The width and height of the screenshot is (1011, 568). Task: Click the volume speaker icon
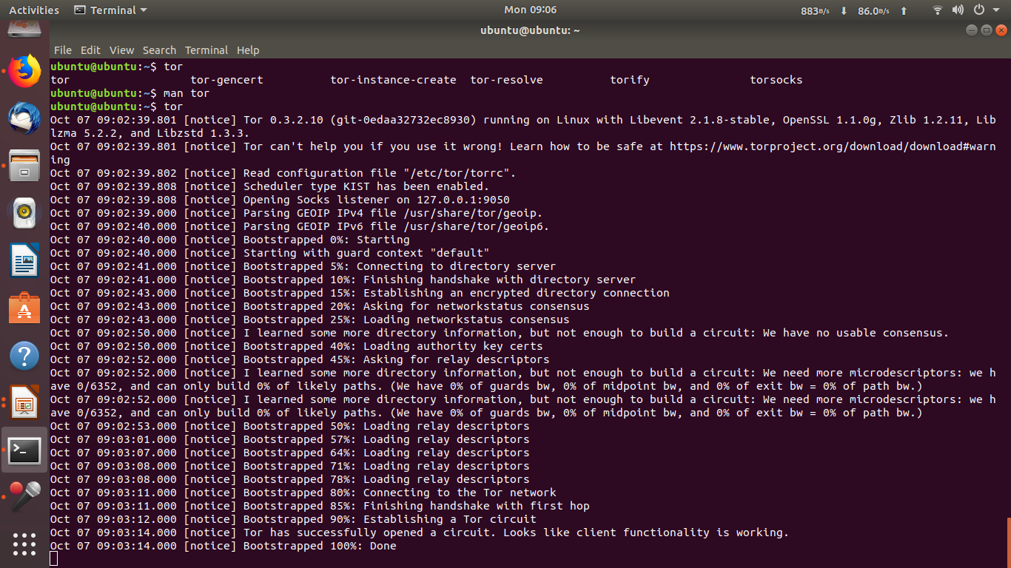[958, 10]
